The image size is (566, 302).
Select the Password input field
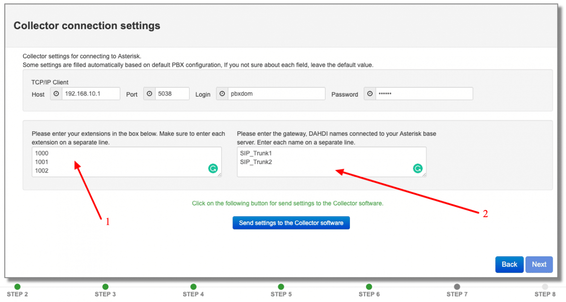coord(424,94)
